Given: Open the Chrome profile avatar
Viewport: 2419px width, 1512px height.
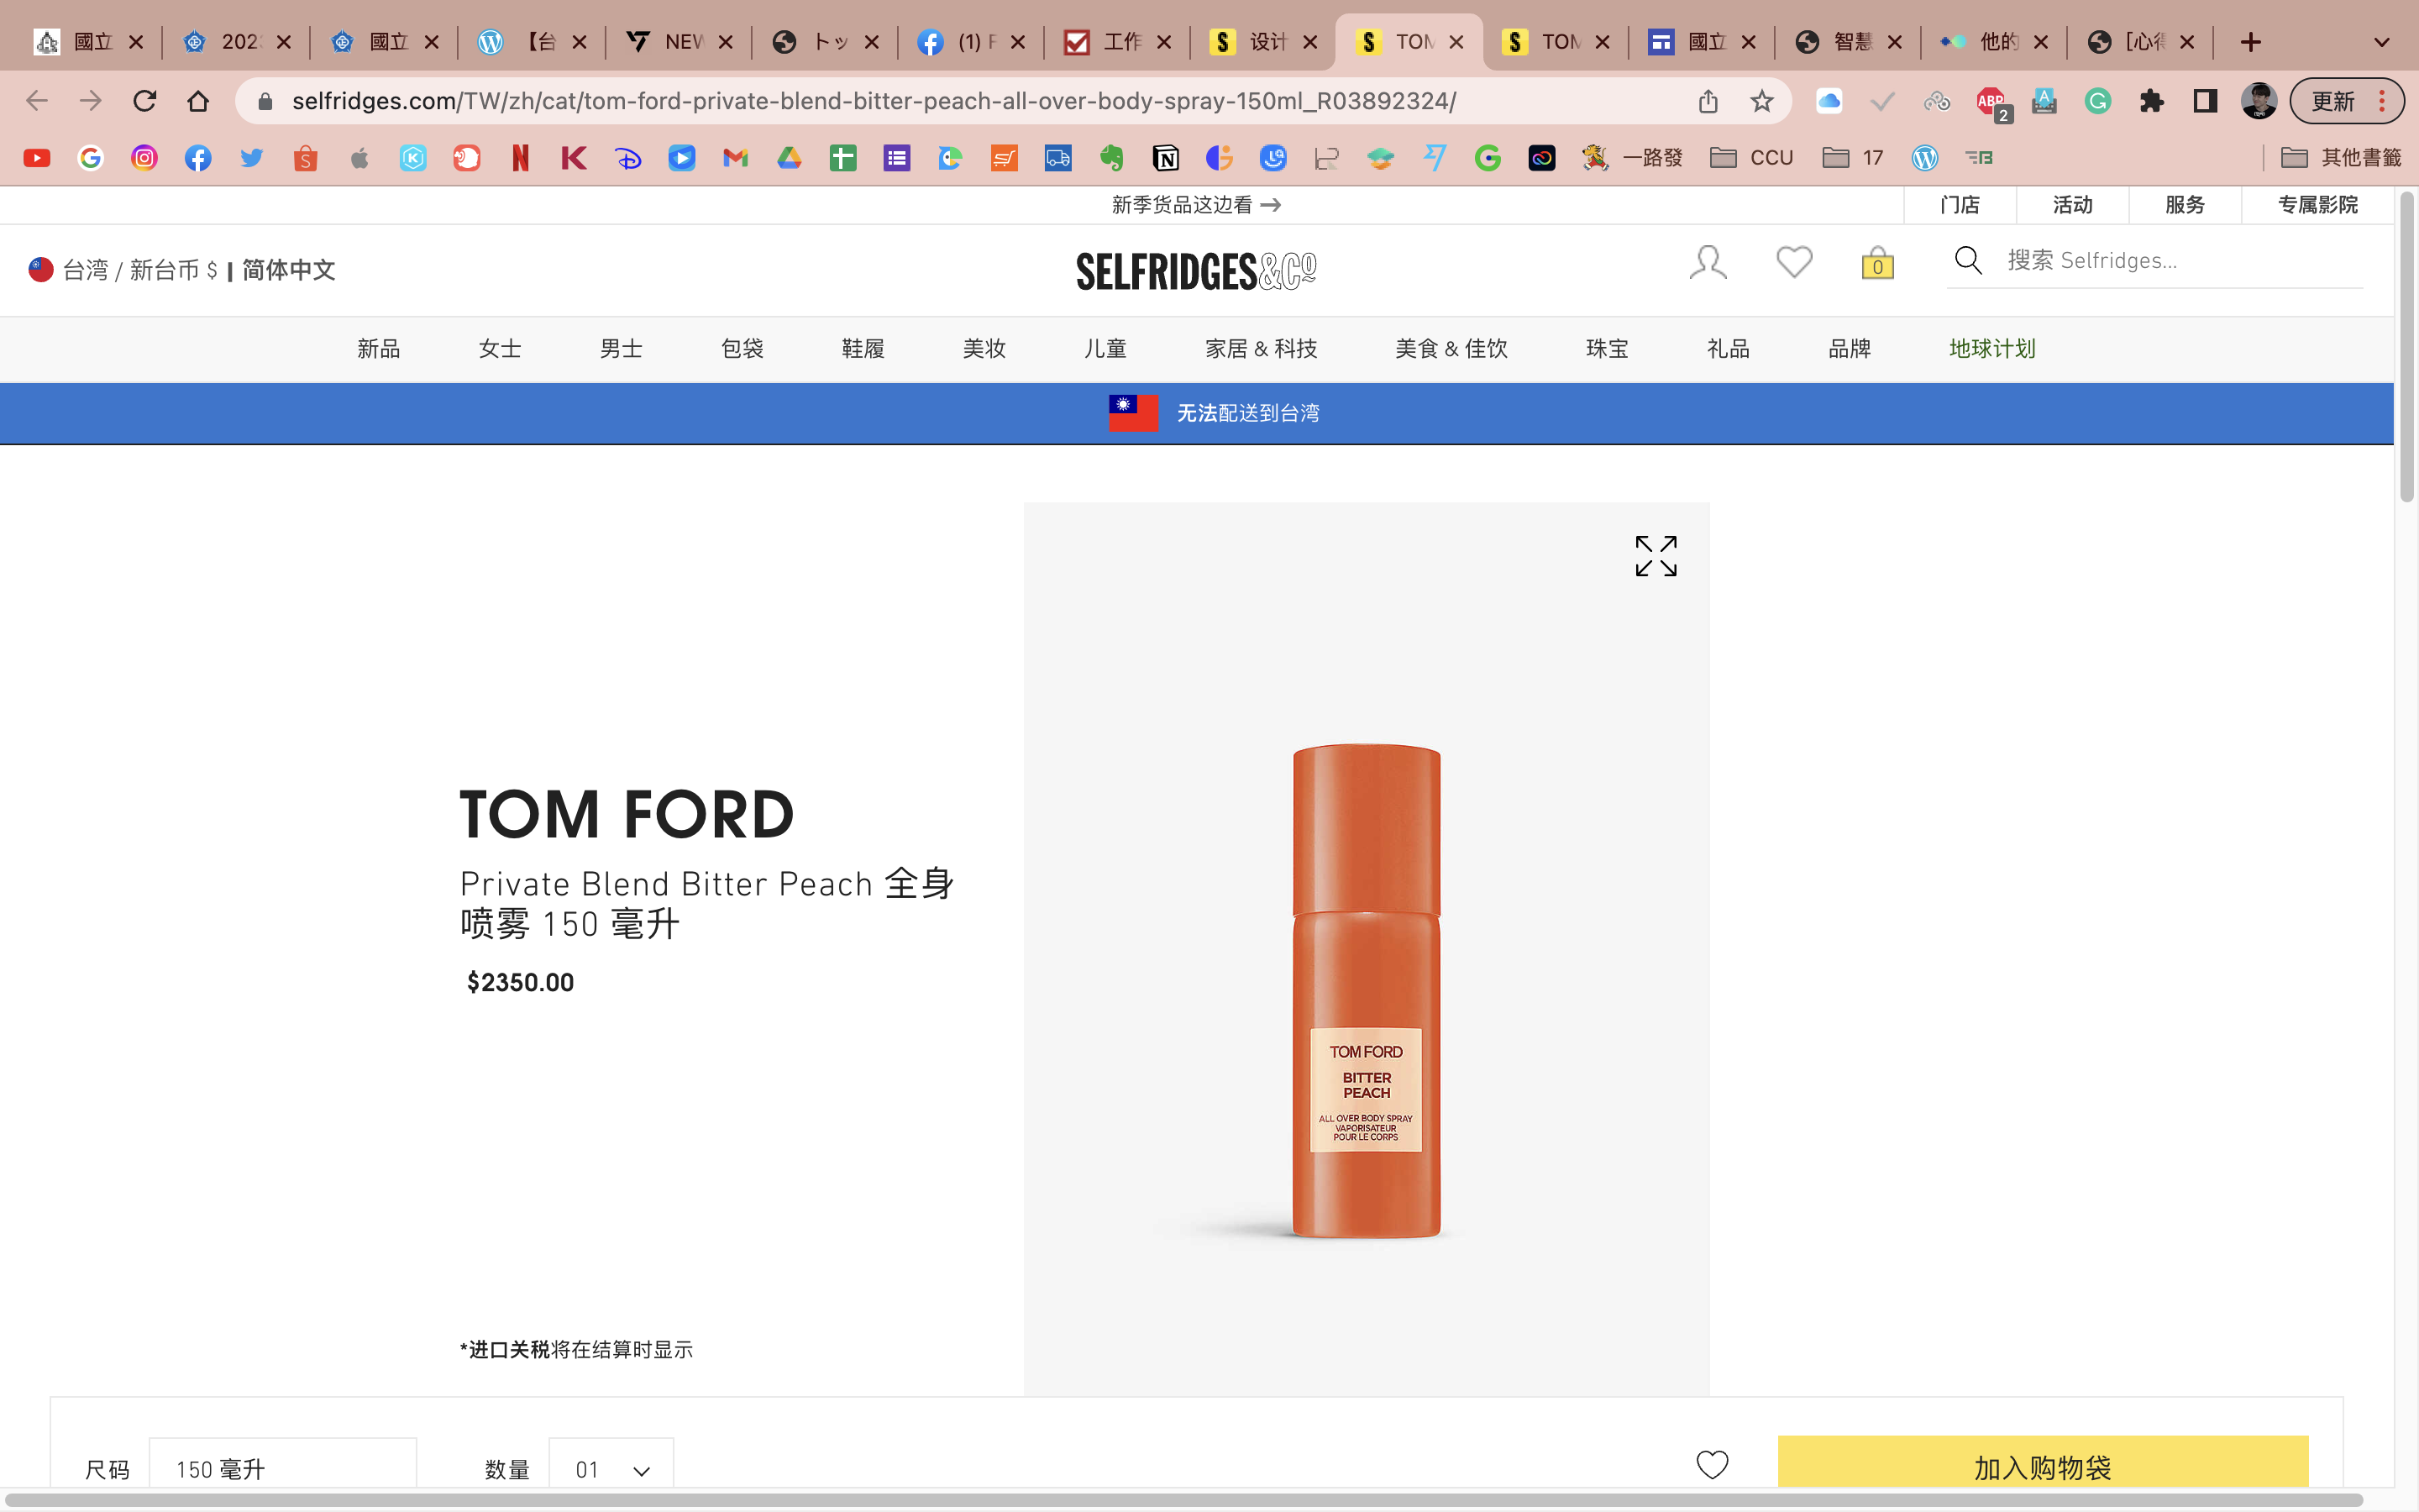Looking at the screenshot, I should click(2259, 101).
